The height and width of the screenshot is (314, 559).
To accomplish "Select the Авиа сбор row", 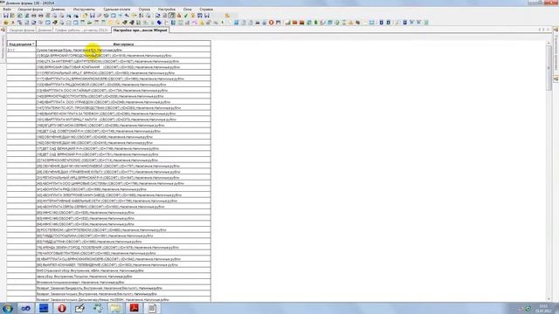I will click(x=123, y=276).
